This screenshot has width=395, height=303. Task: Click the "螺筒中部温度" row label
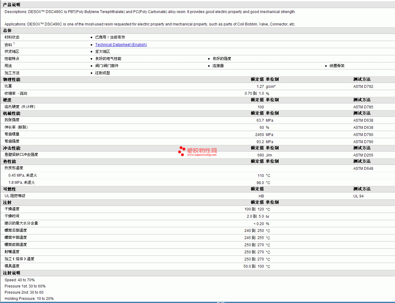(16, 237)
